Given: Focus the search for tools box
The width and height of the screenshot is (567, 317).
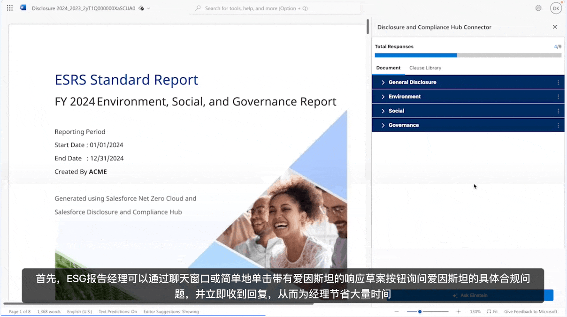Looking at the screenshot, I should point(276,8).
